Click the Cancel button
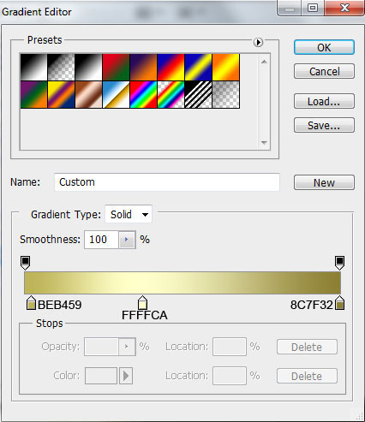Screen dimensions: 365x422 click(x=324, y=71)
